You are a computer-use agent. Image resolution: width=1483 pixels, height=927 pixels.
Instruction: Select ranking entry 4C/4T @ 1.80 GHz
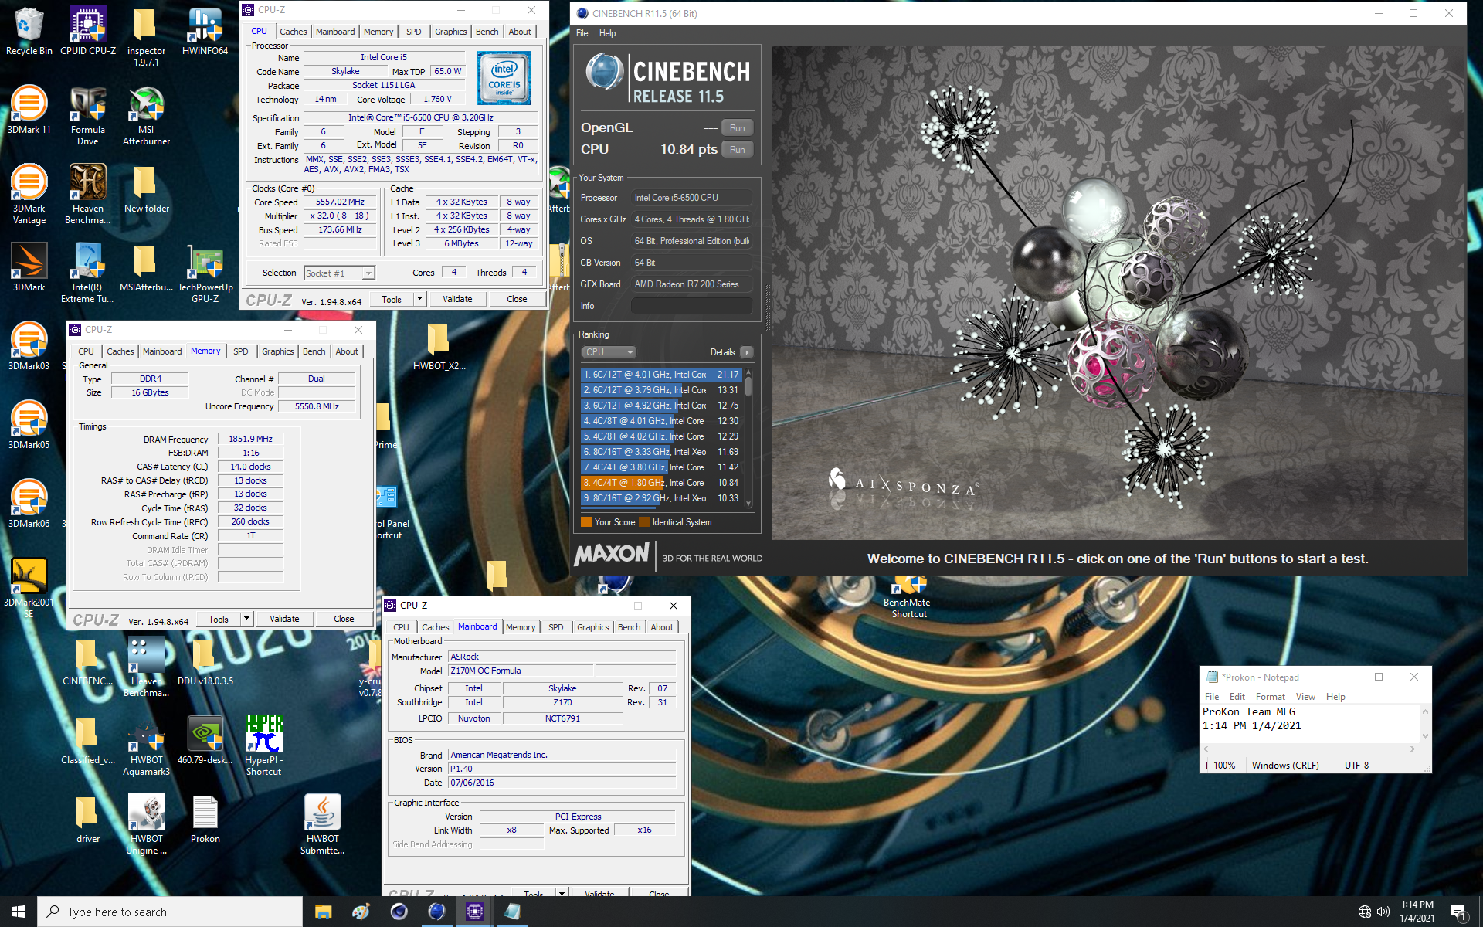tap(661, 483)
